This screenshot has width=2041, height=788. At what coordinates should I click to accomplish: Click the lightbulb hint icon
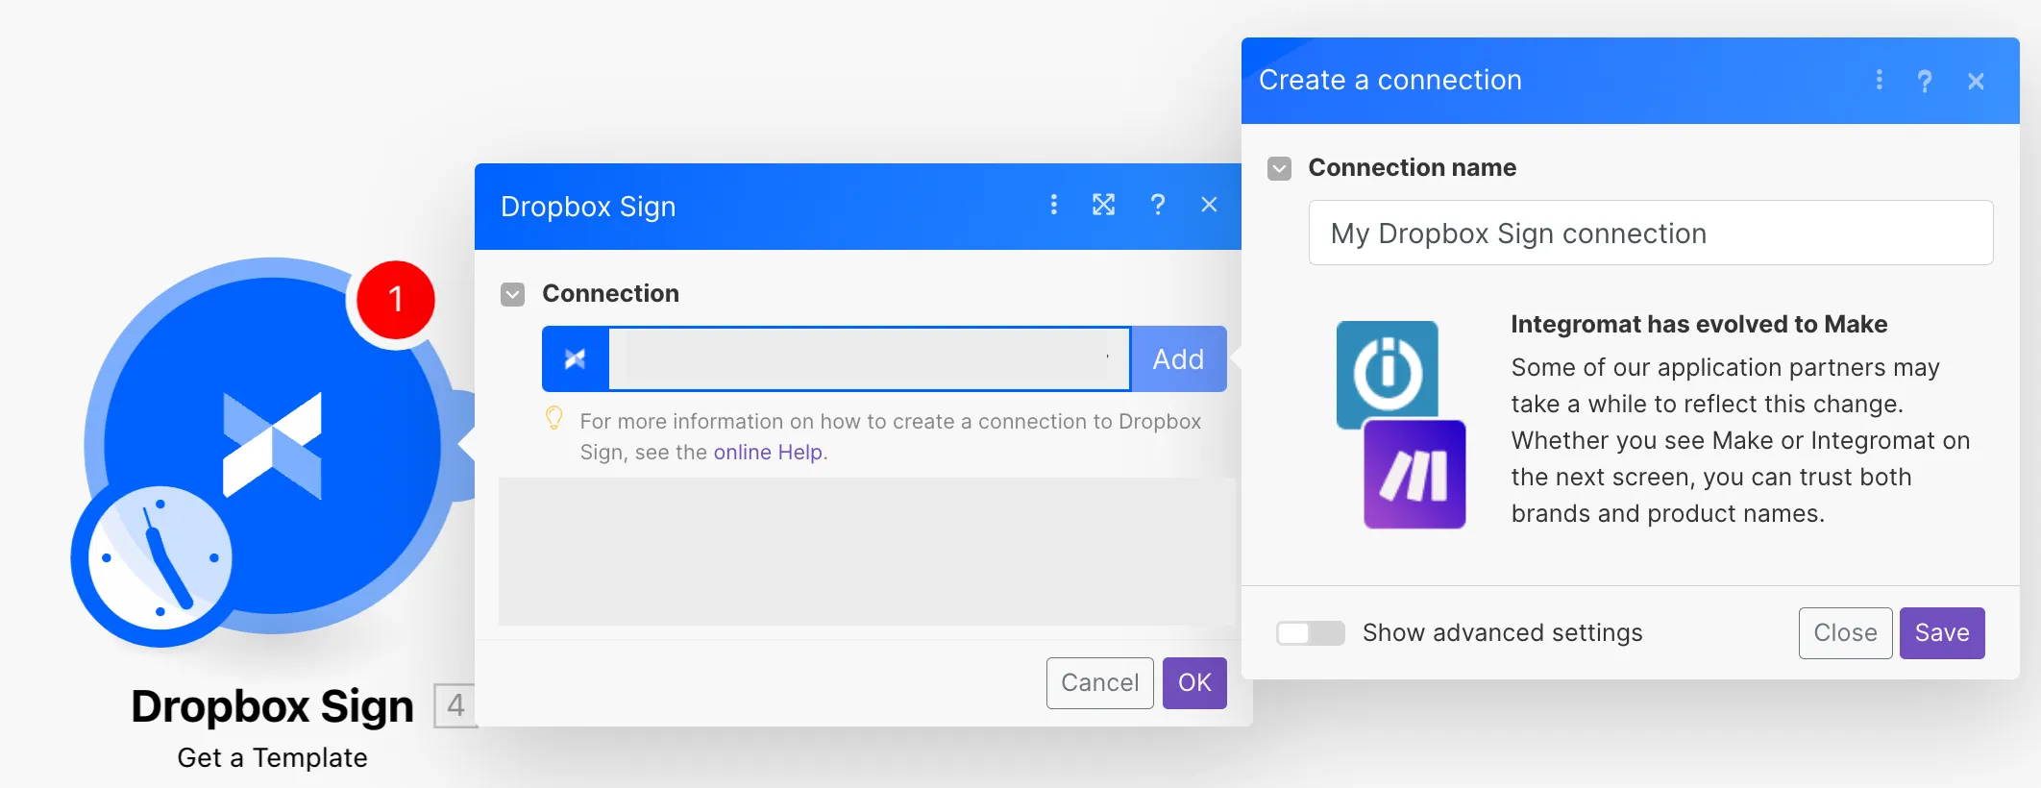[x=554, y=418]
